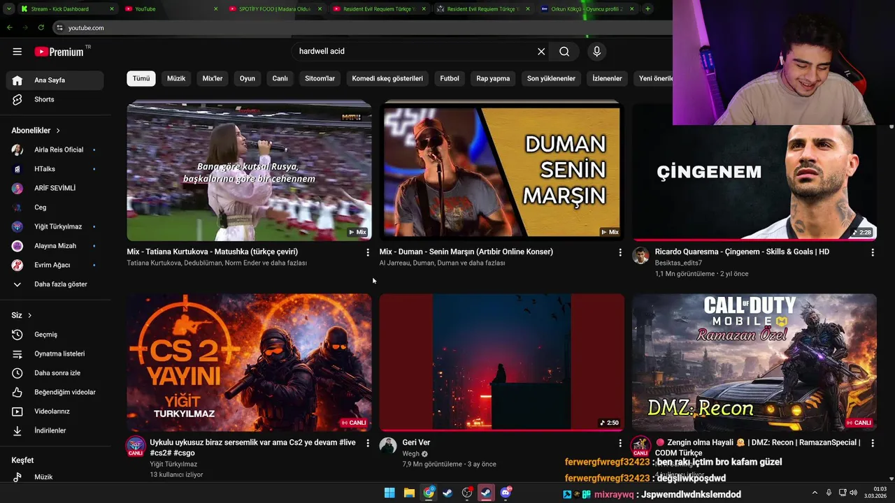
Task: Click browser back arrow
Action: [x=10, y=27]
